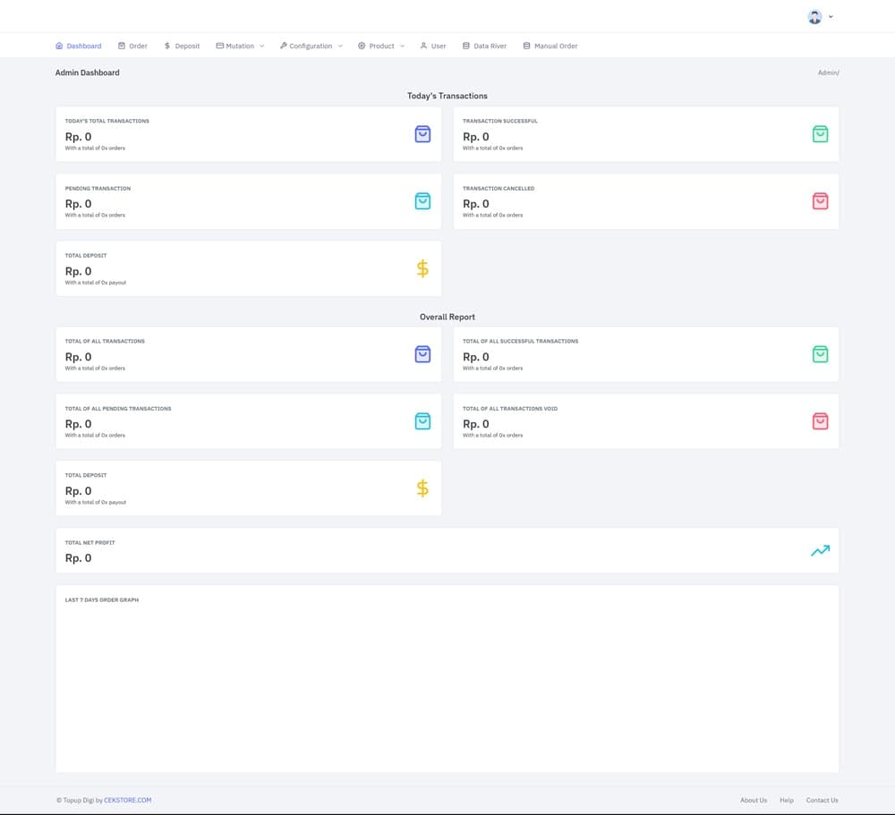This screenshot has height=815, width=895.
Task: Select the Data River menu item
Action: [484, 46]
